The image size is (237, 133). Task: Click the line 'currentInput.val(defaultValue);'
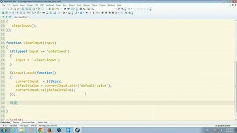tap(45, 90)
